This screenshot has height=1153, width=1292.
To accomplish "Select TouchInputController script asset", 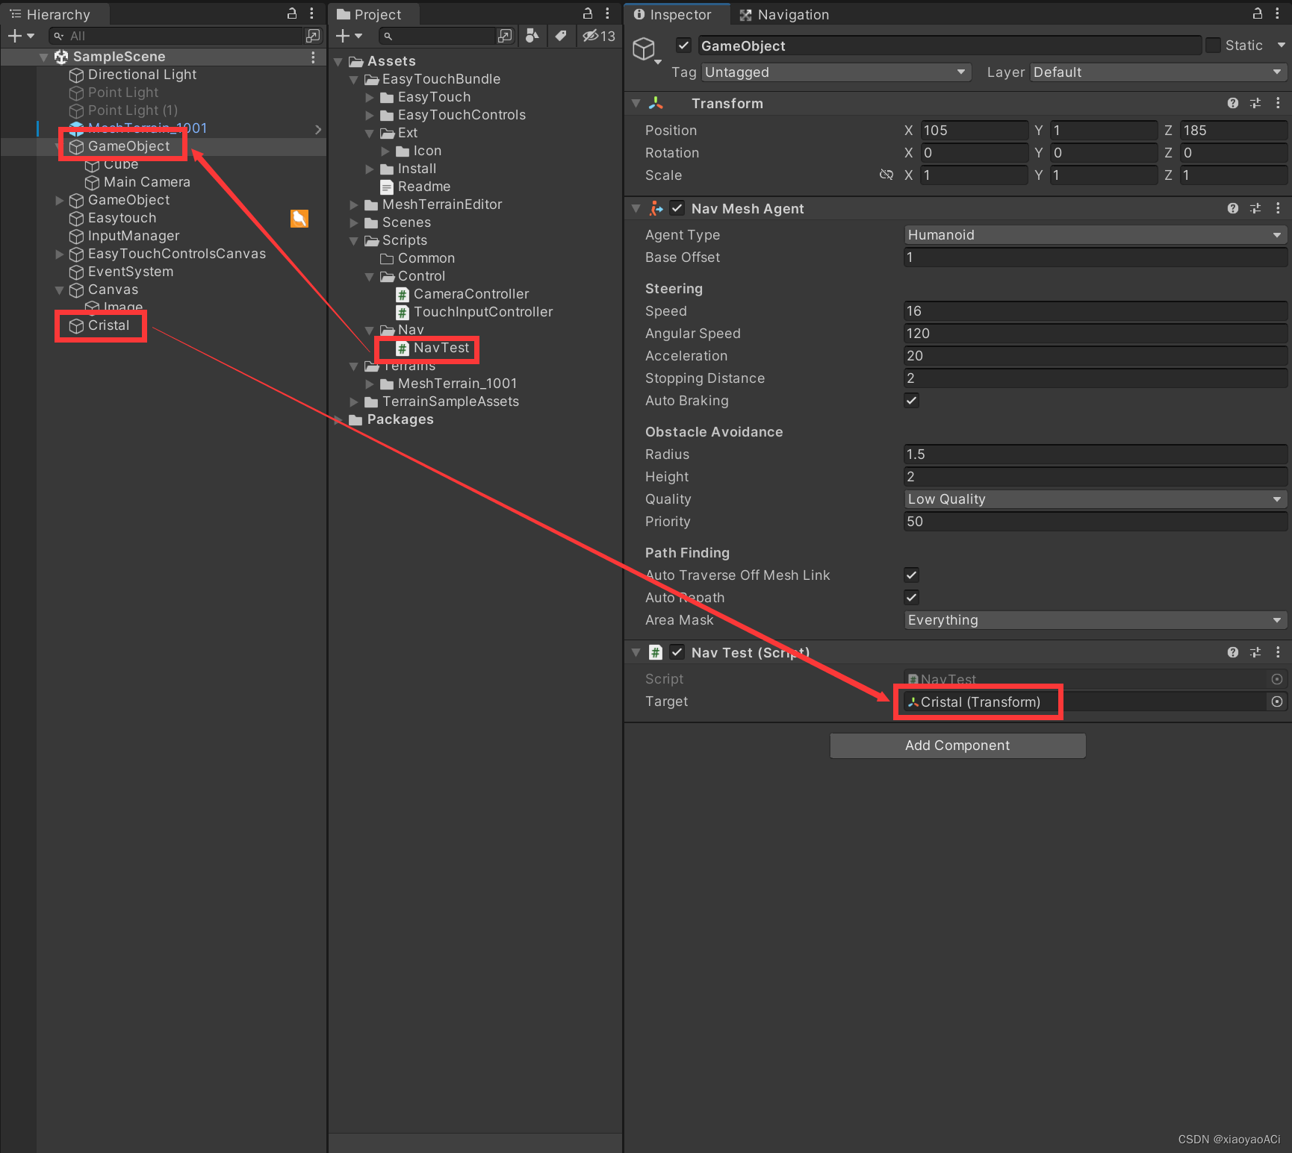I will 483,312.
